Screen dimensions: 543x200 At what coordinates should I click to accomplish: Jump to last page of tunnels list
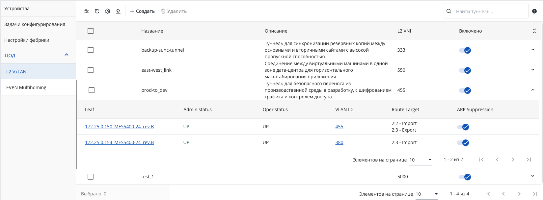click(535, 194)
